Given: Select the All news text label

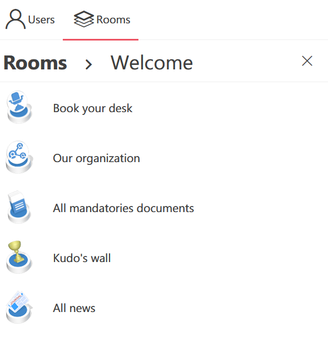Looking at the screenshot, I should click(74, 308).
